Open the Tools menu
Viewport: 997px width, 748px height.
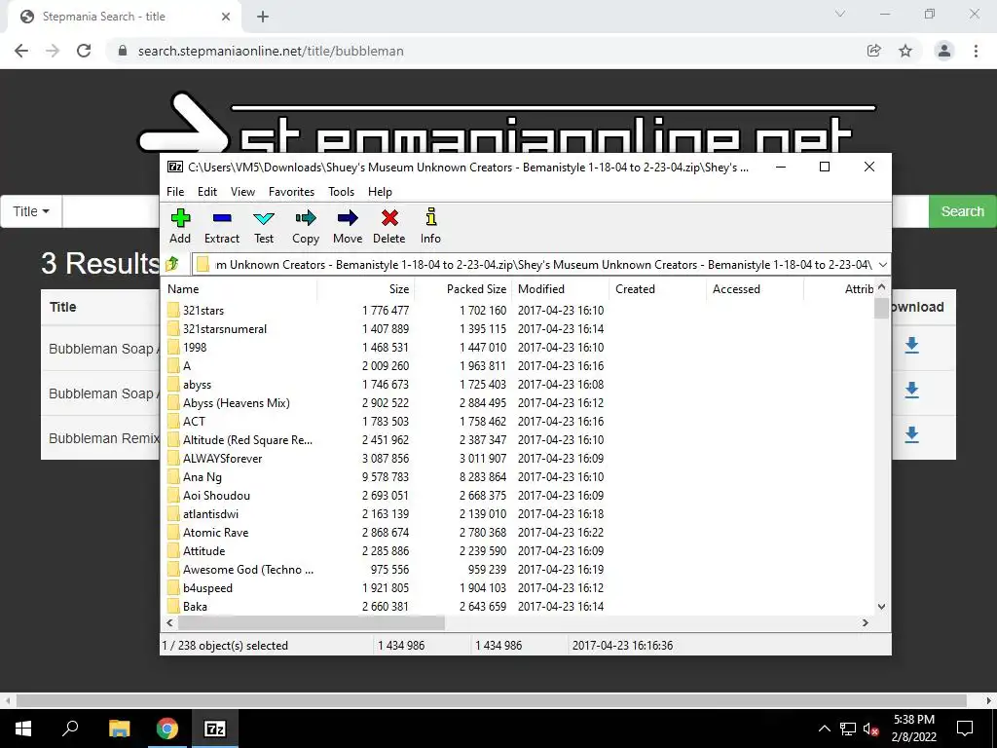(341, 192)
